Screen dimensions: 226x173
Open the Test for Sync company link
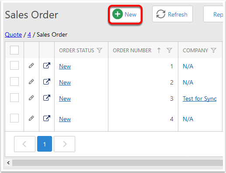(x=200, y=98)
